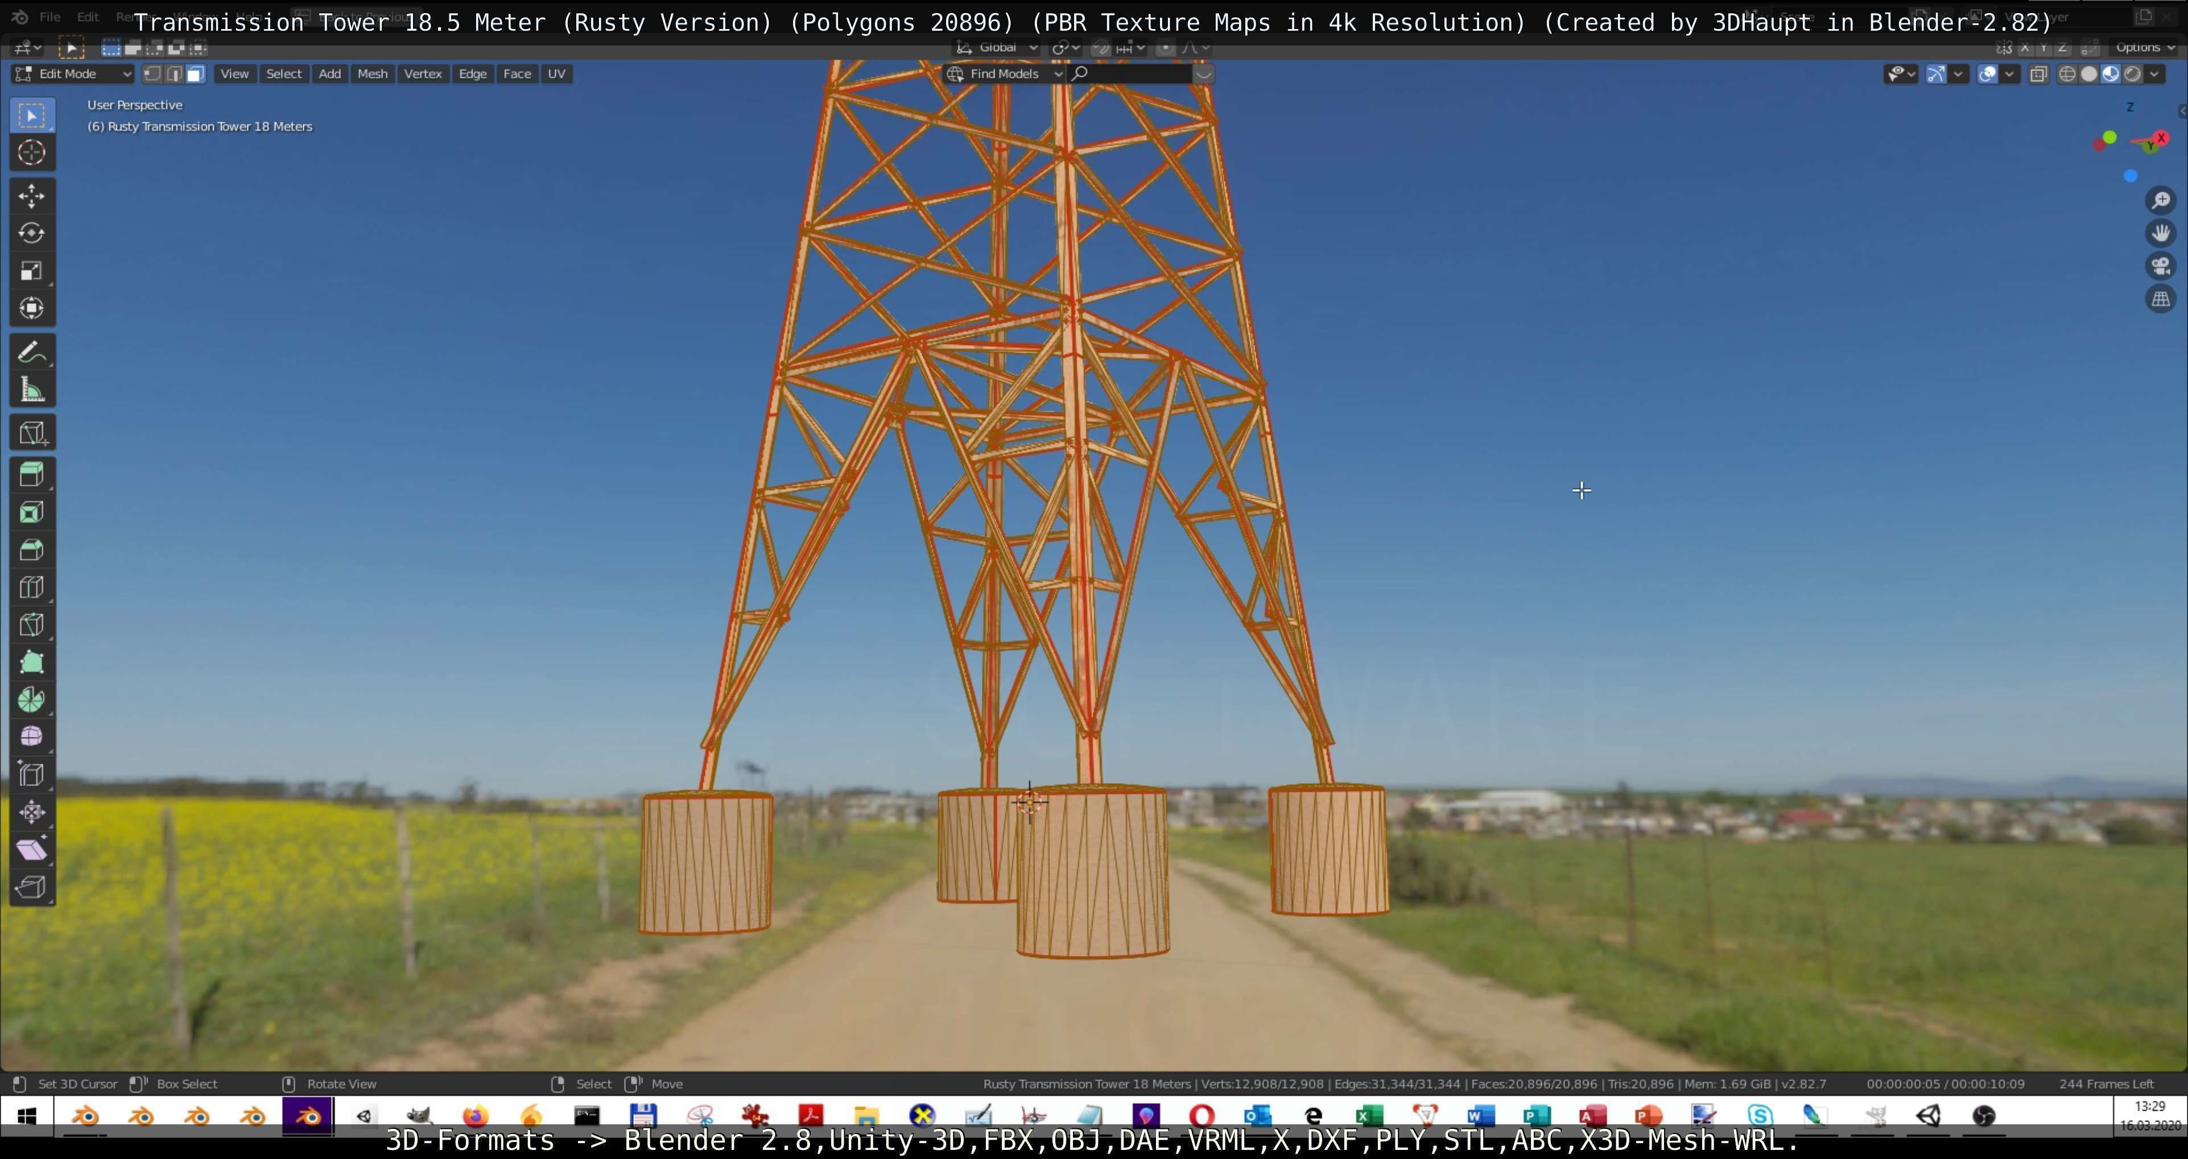
Task: Open Firefox from the taskbar
Action: pos(476,1116)
